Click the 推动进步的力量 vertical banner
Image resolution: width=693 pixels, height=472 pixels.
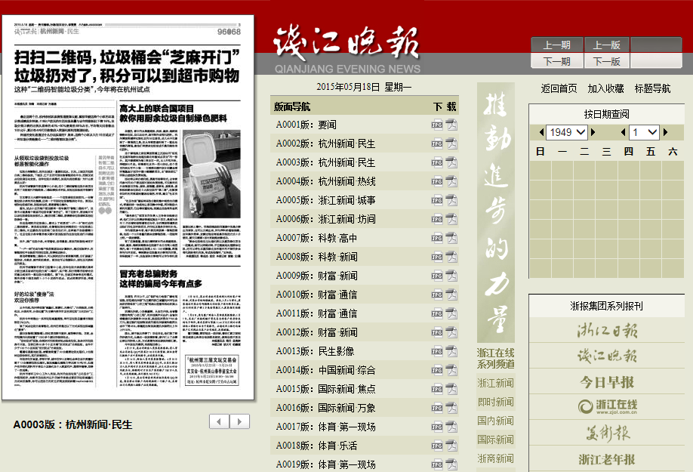click(496, 212)
